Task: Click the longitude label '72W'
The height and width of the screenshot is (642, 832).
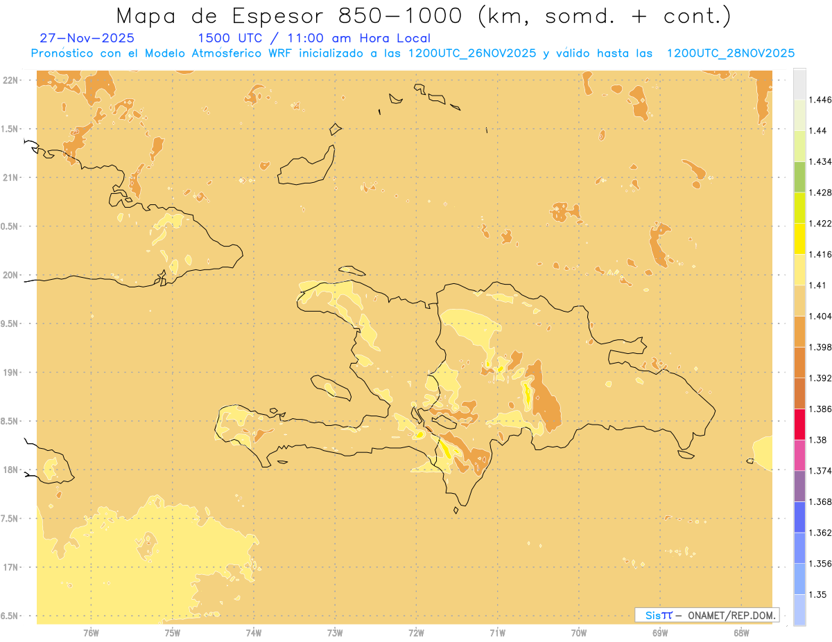Action: 416,633
